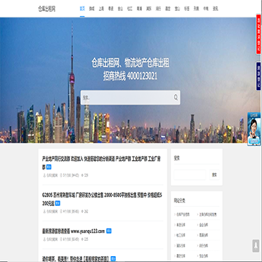The image size is (262, 262).
Task: Click the 上海仓库出租信息 category link
Action: click(208, 215)
